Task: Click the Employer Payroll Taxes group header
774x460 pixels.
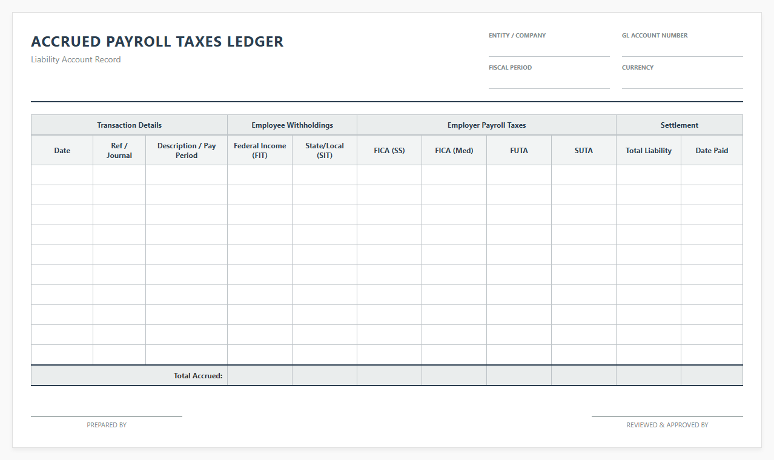Action: (x=487, y=125)
